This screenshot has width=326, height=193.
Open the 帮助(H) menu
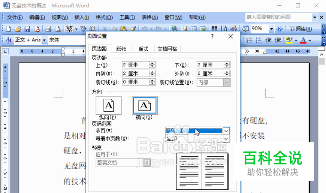point(197,18)
